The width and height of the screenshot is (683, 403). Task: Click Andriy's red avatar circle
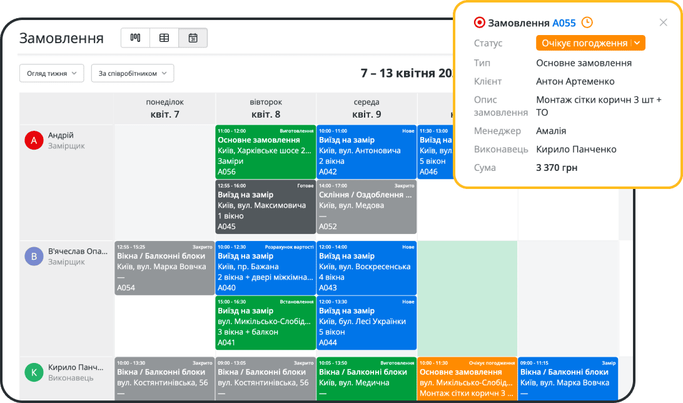pyautogui.click(x=33, y=140)
